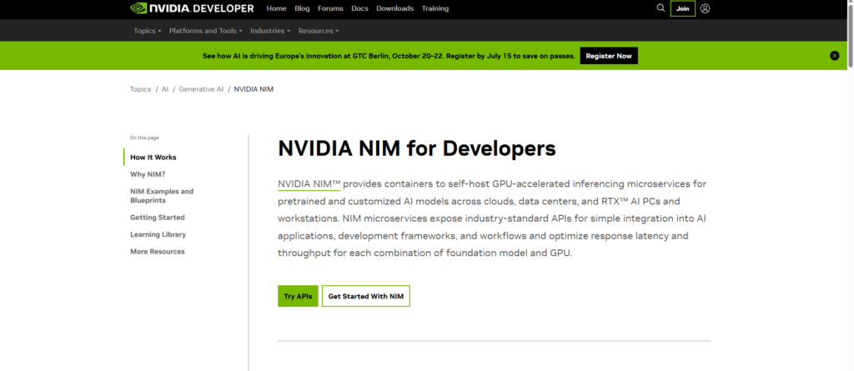Viewport: 854px width, 371px height.
Task: Click Get Started With NIM button
Action: click(x=366, y=296)
